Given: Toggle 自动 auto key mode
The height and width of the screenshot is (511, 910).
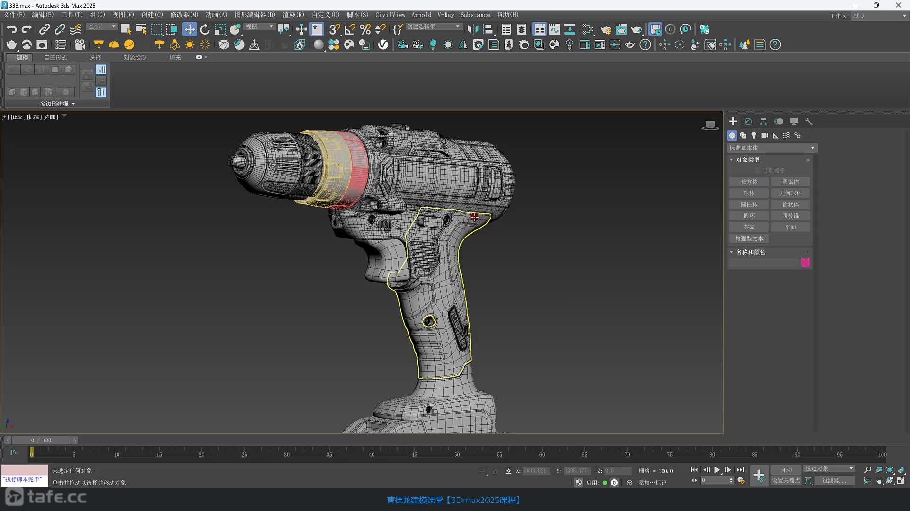Looking at the screenshot, I should (786, 470).
